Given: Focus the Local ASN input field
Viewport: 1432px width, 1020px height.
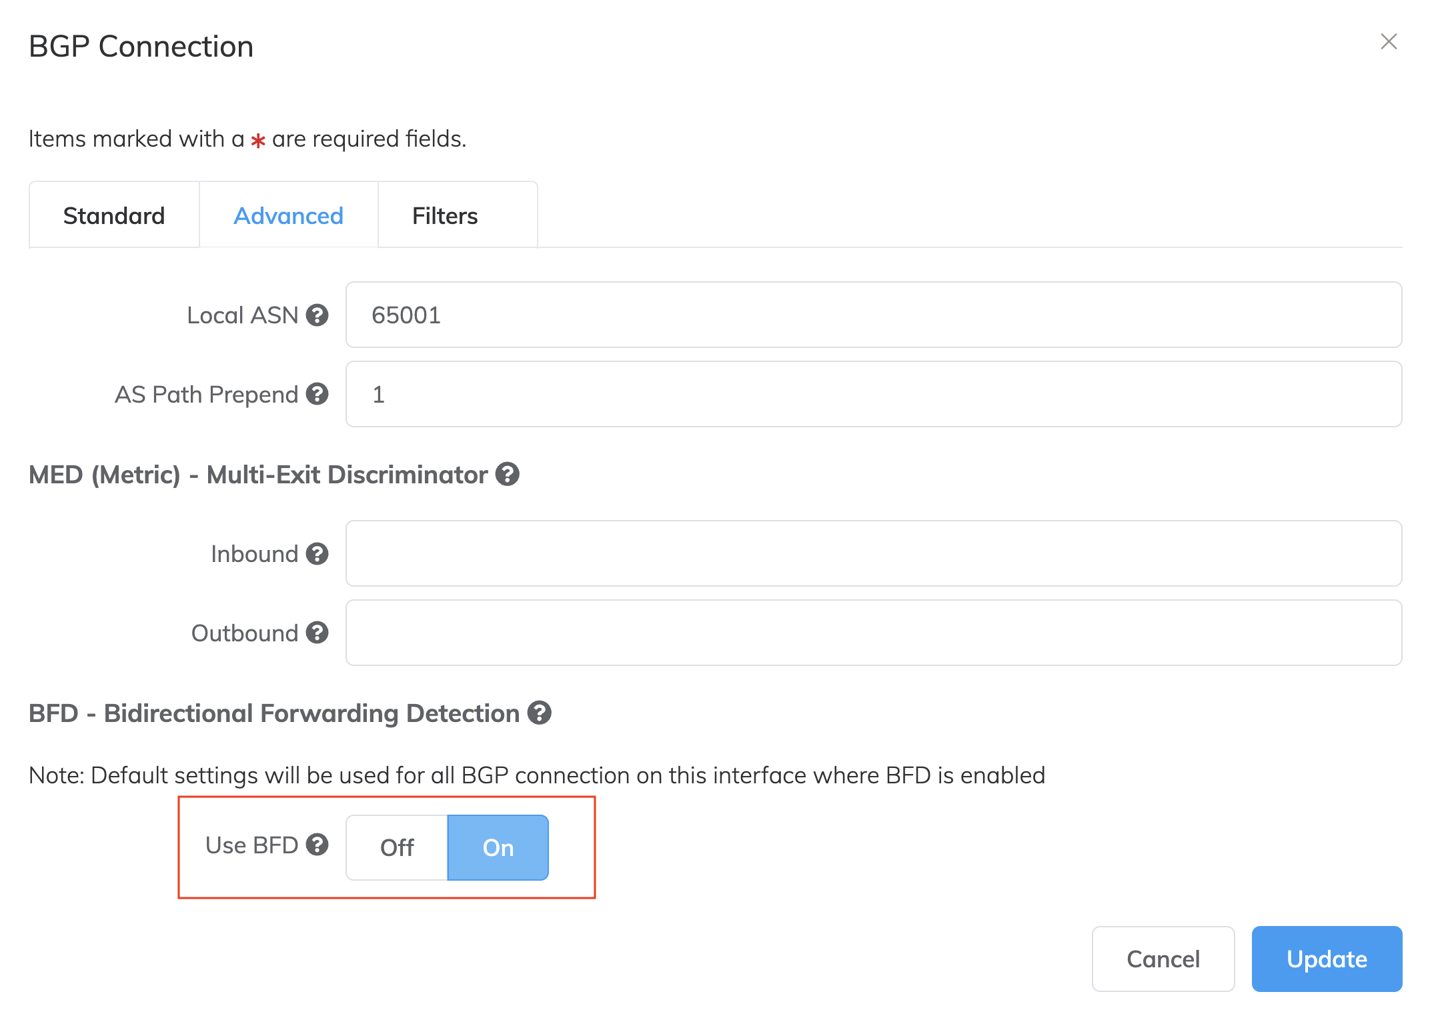Looking at the screenshot, I should pos(873,315).
